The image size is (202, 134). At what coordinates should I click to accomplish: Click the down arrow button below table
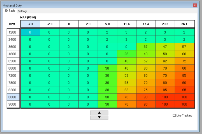[99, 118]
